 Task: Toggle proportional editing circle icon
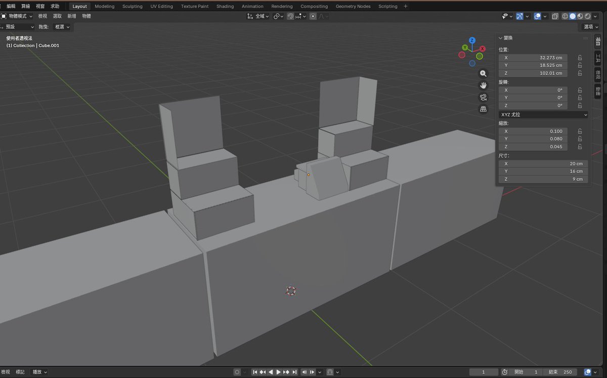click(313, 16)
